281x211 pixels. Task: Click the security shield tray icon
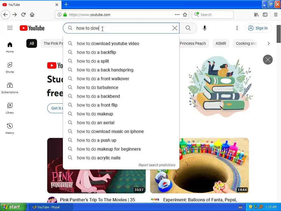[250, 207]
